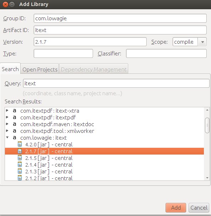Open the Dependency Management tab
211x216 pixels.
pyautogui.click(x=94, y=69)
